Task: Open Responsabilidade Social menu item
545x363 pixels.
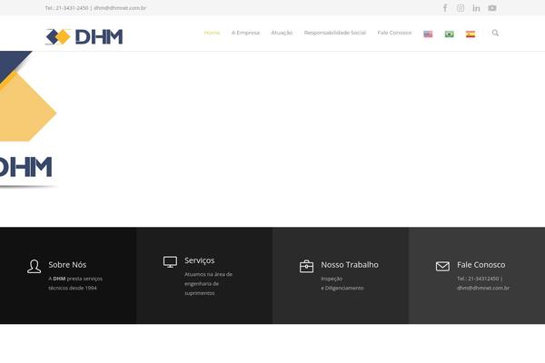Action: 334,33
